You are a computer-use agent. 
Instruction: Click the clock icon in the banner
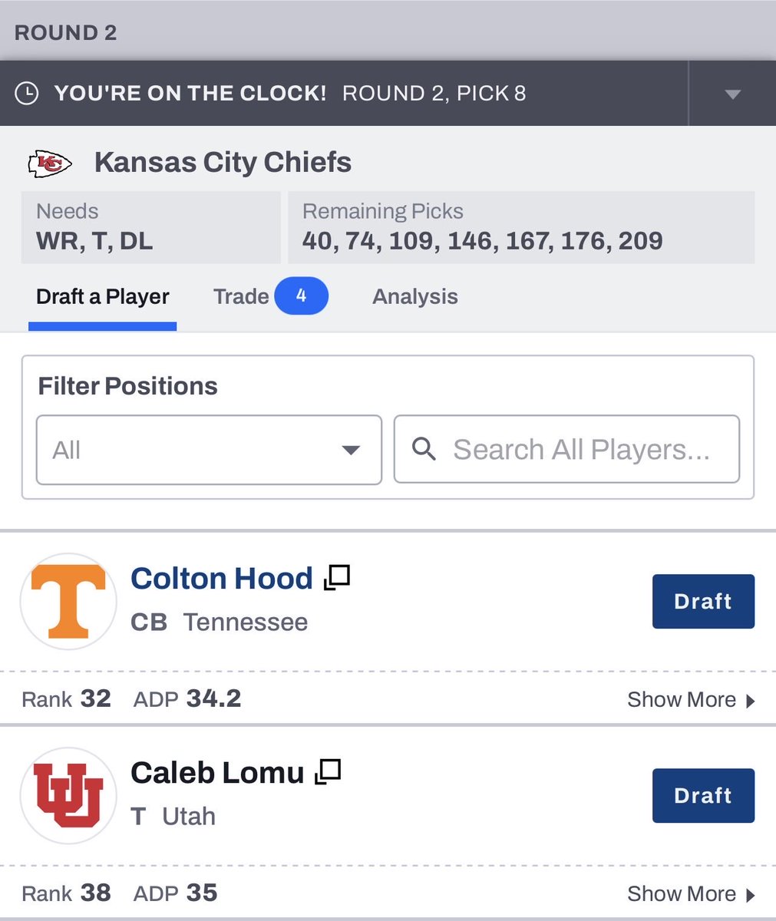[x=27, y=94]
